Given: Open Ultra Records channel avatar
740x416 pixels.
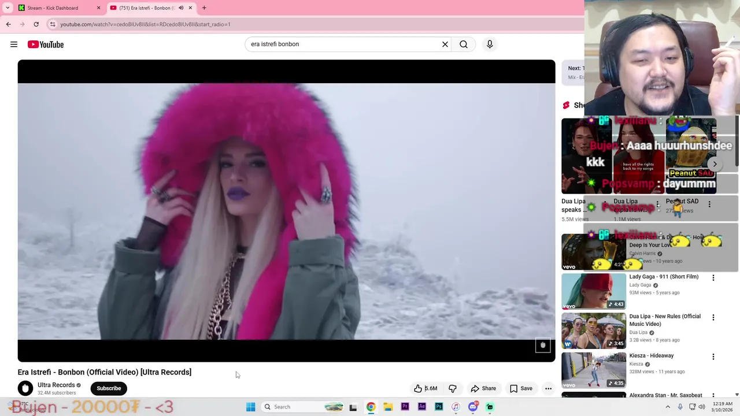Looking at the screenshot, I should coord(25,388).
